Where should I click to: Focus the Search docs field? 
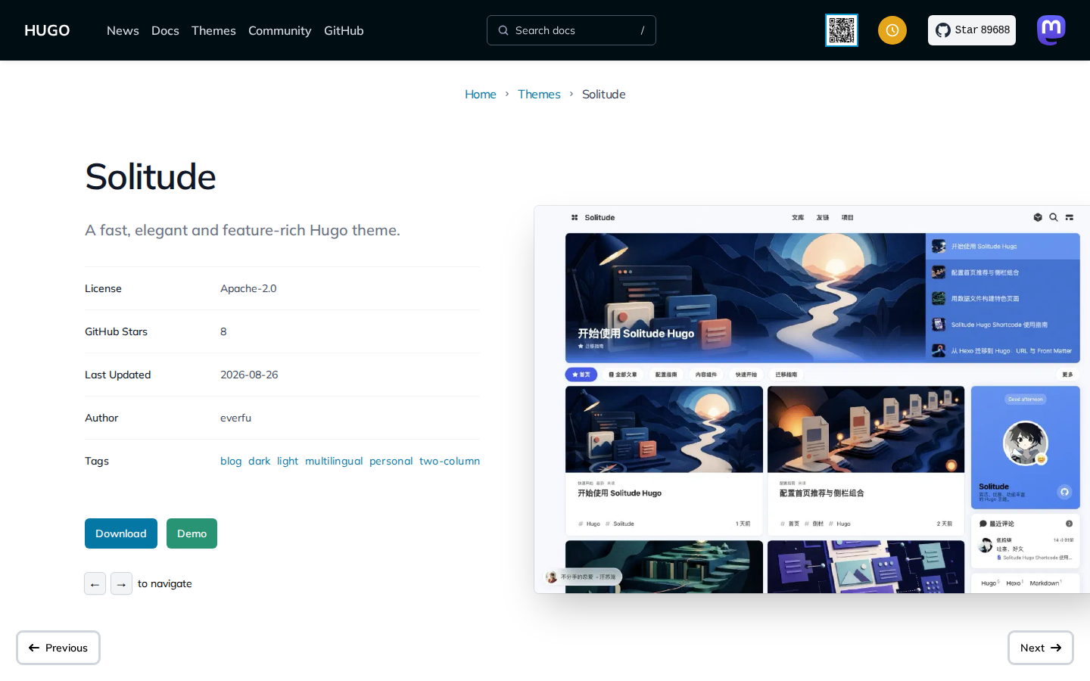point(571,30)
